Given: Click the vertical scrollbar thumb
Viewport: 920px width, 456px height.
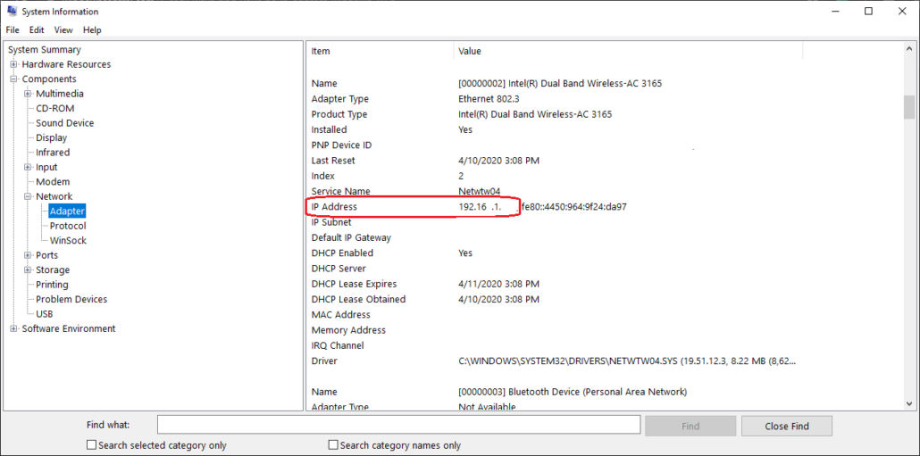Looking at the screenshot, I should pos(909,107).
